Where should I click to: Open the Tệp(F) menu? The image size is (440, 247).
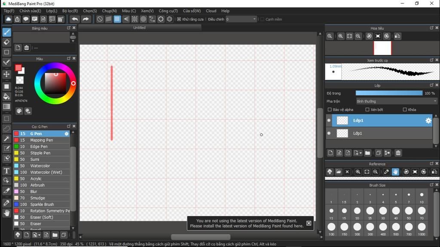(x=9, y=11)
